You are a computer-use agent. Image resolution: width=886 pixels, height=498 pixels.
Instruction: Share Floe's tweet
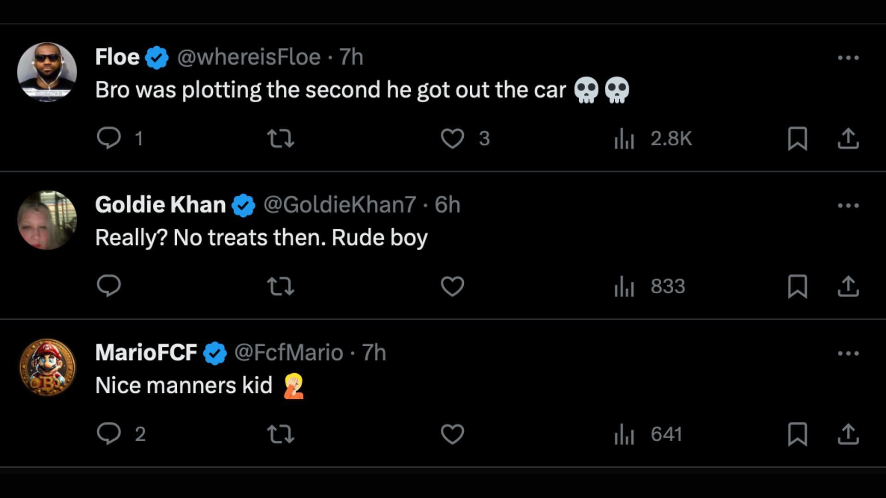click(848, 138)
